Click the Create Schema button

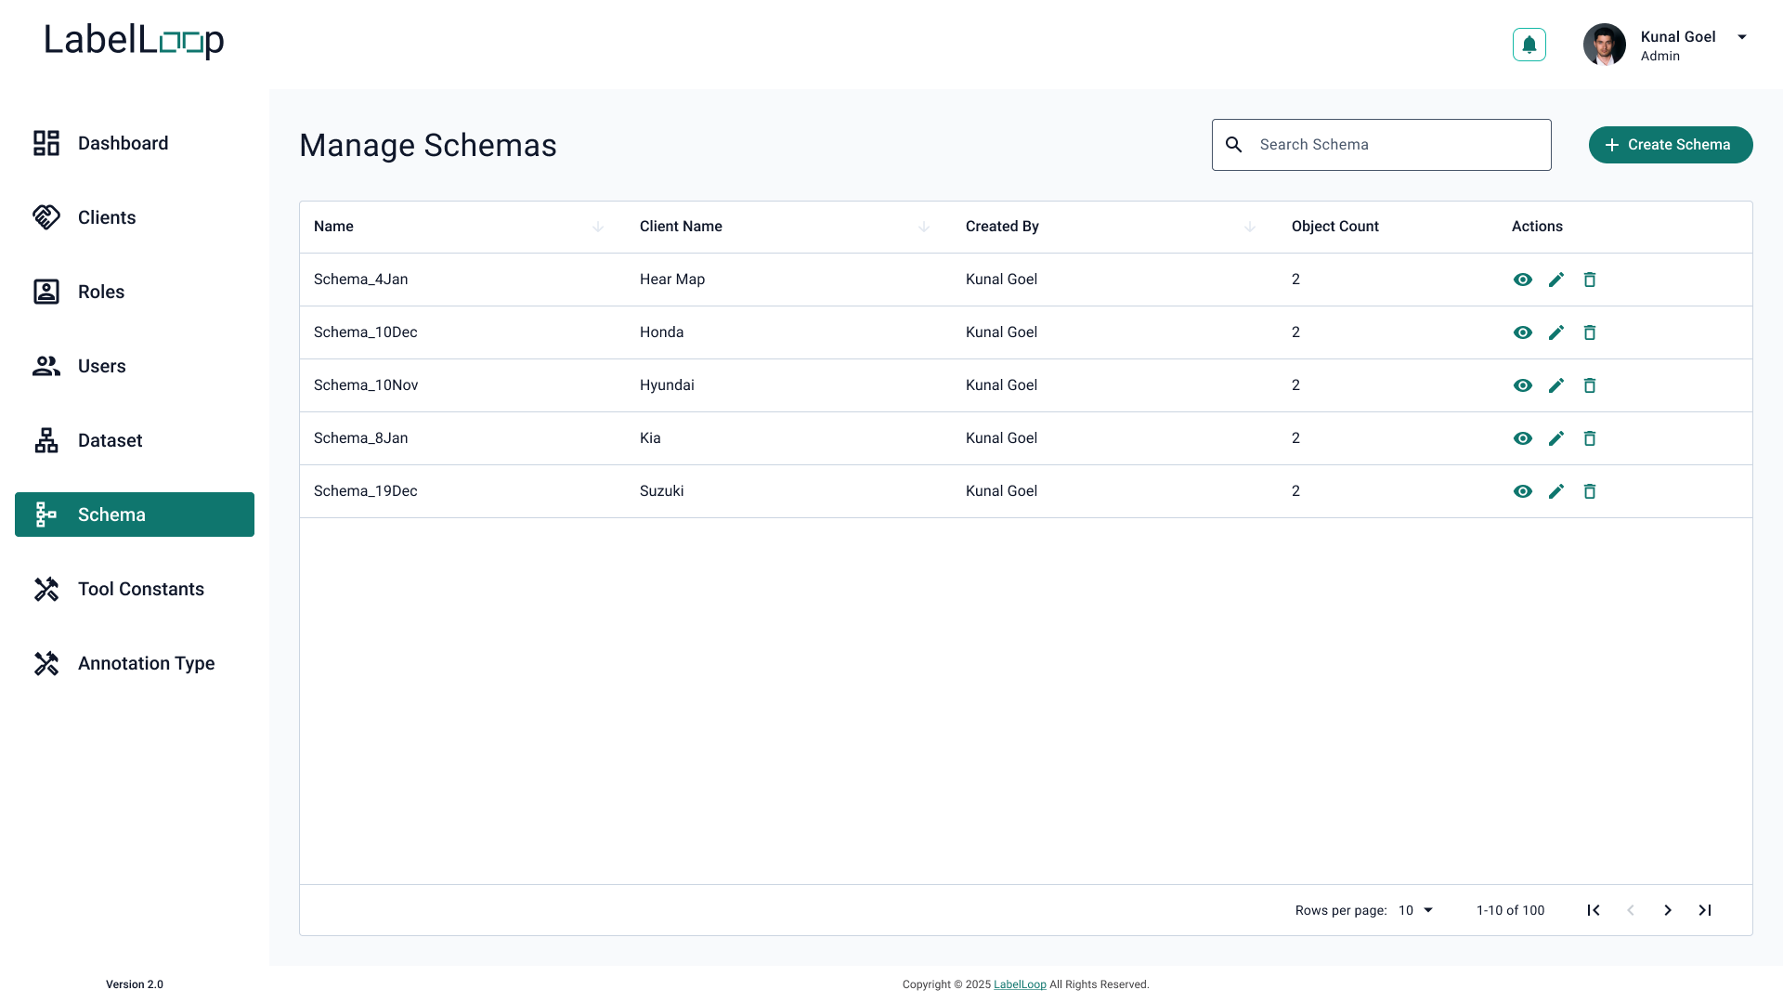[x=1670, y=145]
